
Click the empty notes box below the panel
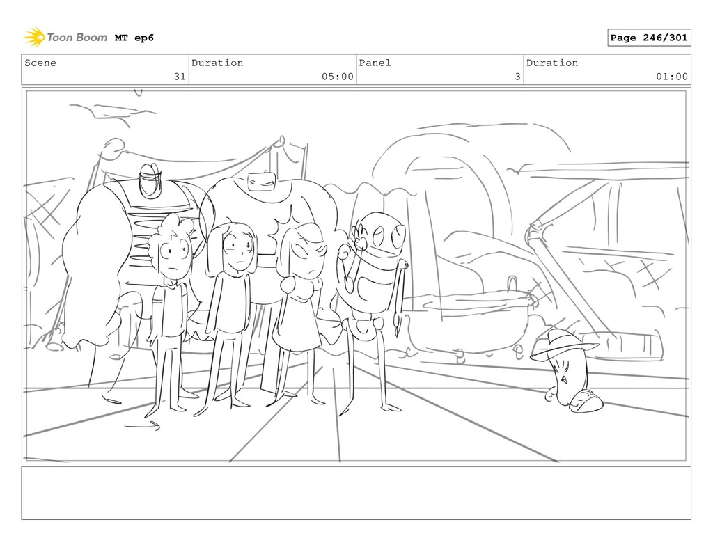(356, 493)
